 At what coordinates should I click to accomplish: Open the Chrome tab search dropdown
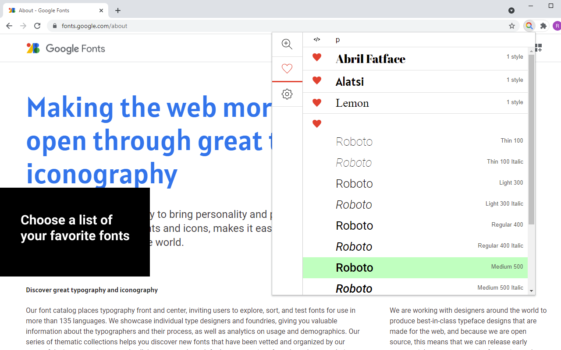tap(511, 10)
